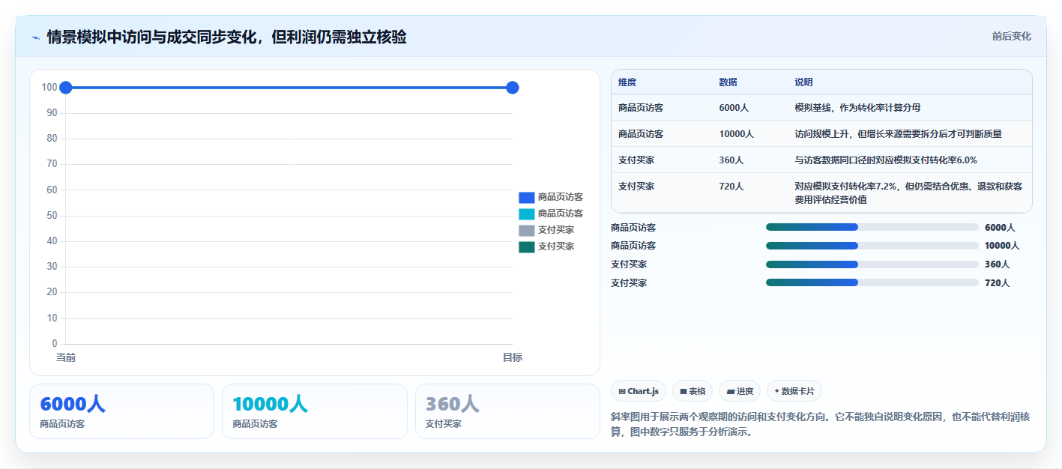Viewport: 1062px width, 469px height.
Task: Click the chart data point above 目标
Action: [x=513, y=88]
